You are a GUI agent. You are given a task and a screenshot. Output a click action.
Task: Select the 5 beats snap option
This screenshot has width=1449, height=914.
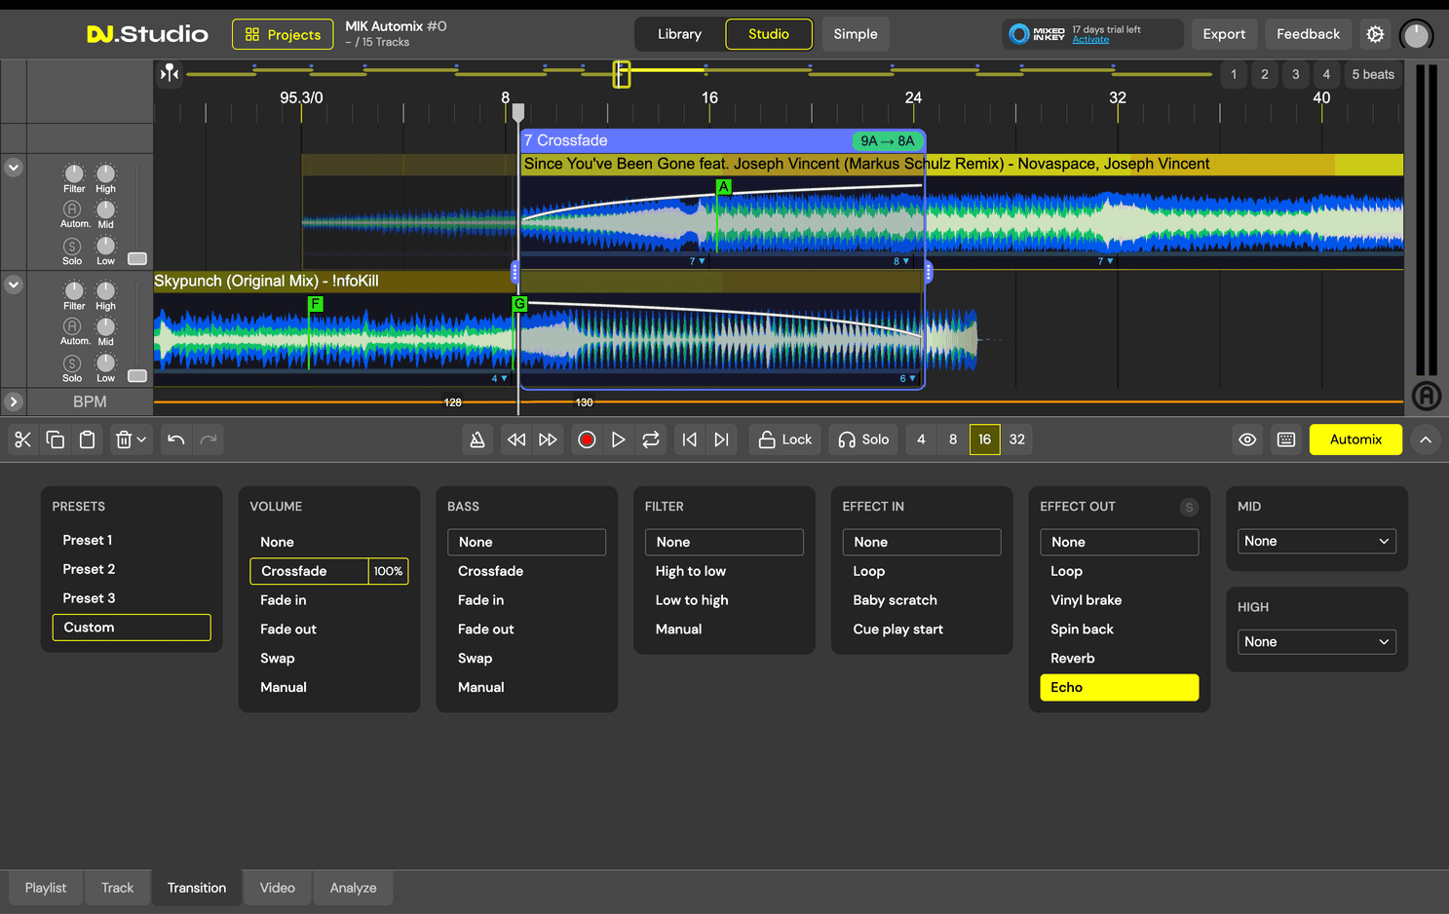pos(1372,74)
